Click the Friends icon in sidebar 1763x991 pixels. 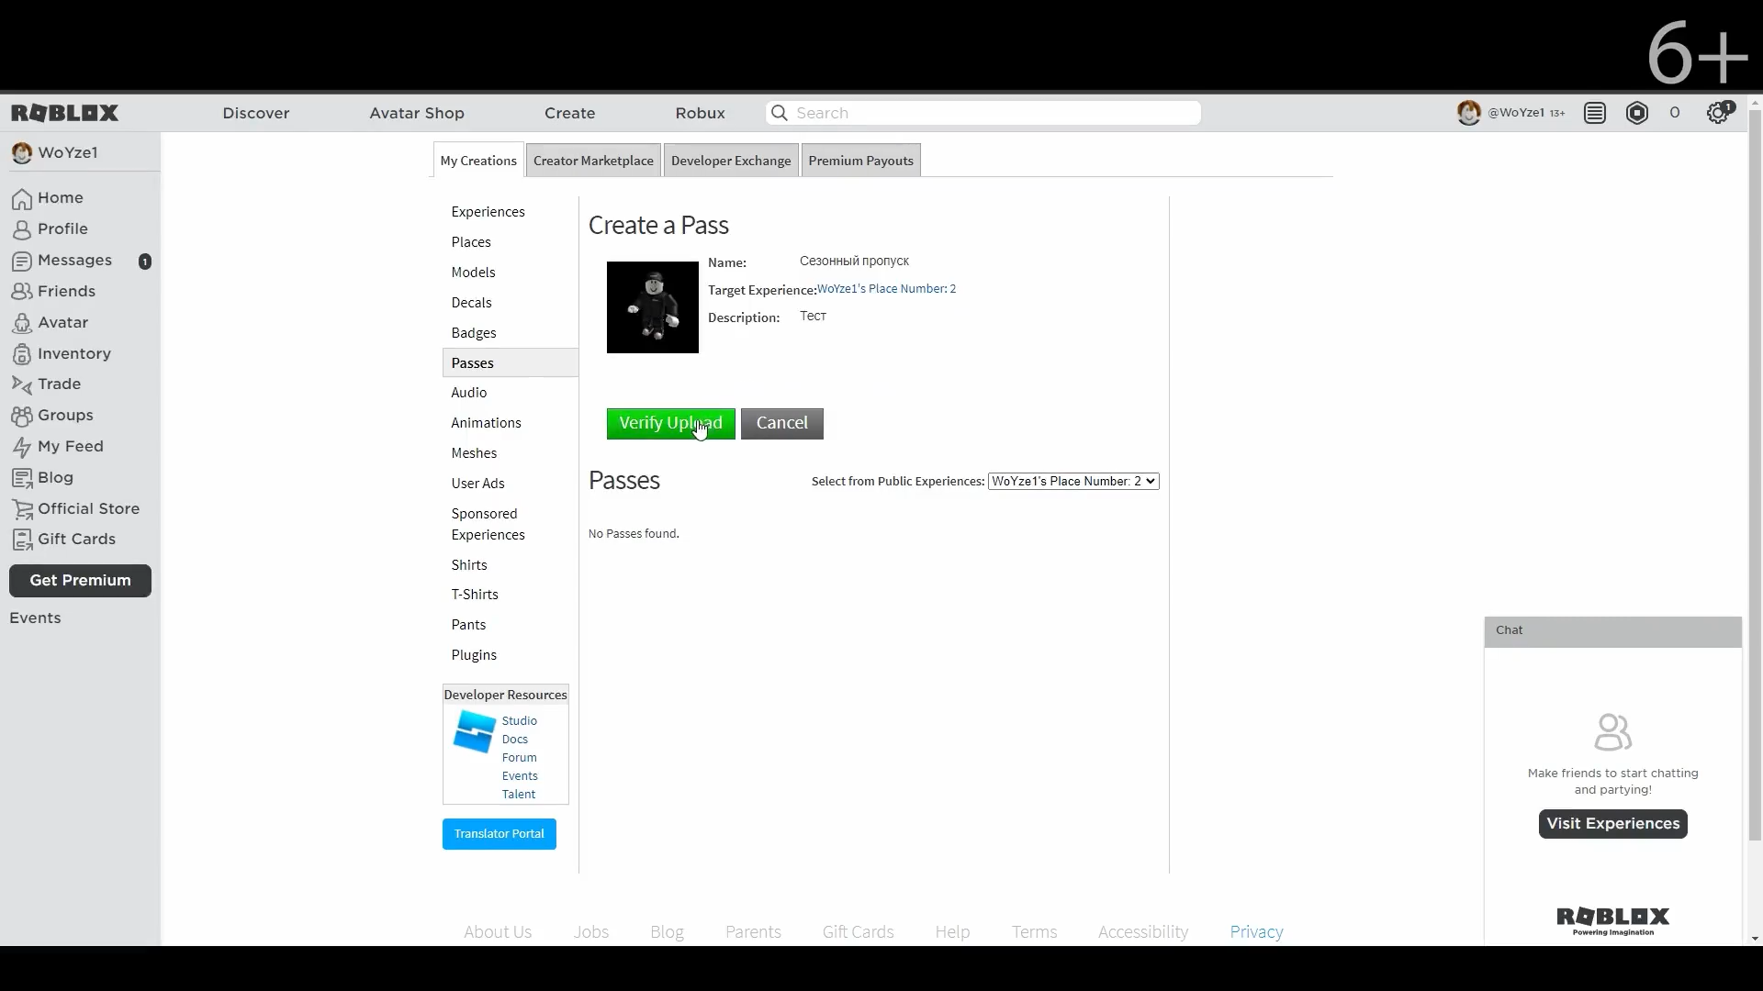[x=22, y=292]
